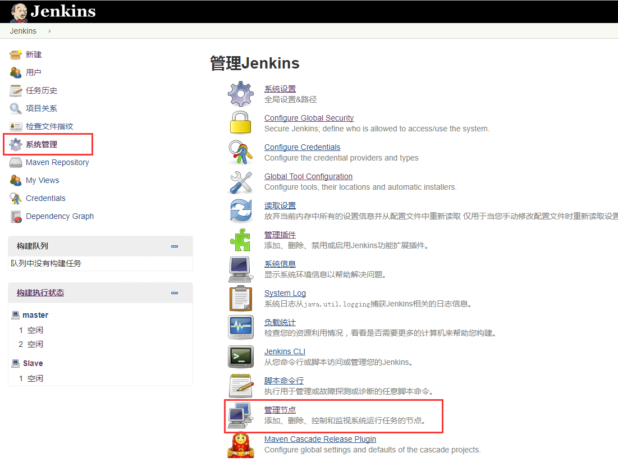Click the notepad pencil 脚本命令行 icon
This screenshot has width=618, height=462.
[x=241, y=386]
